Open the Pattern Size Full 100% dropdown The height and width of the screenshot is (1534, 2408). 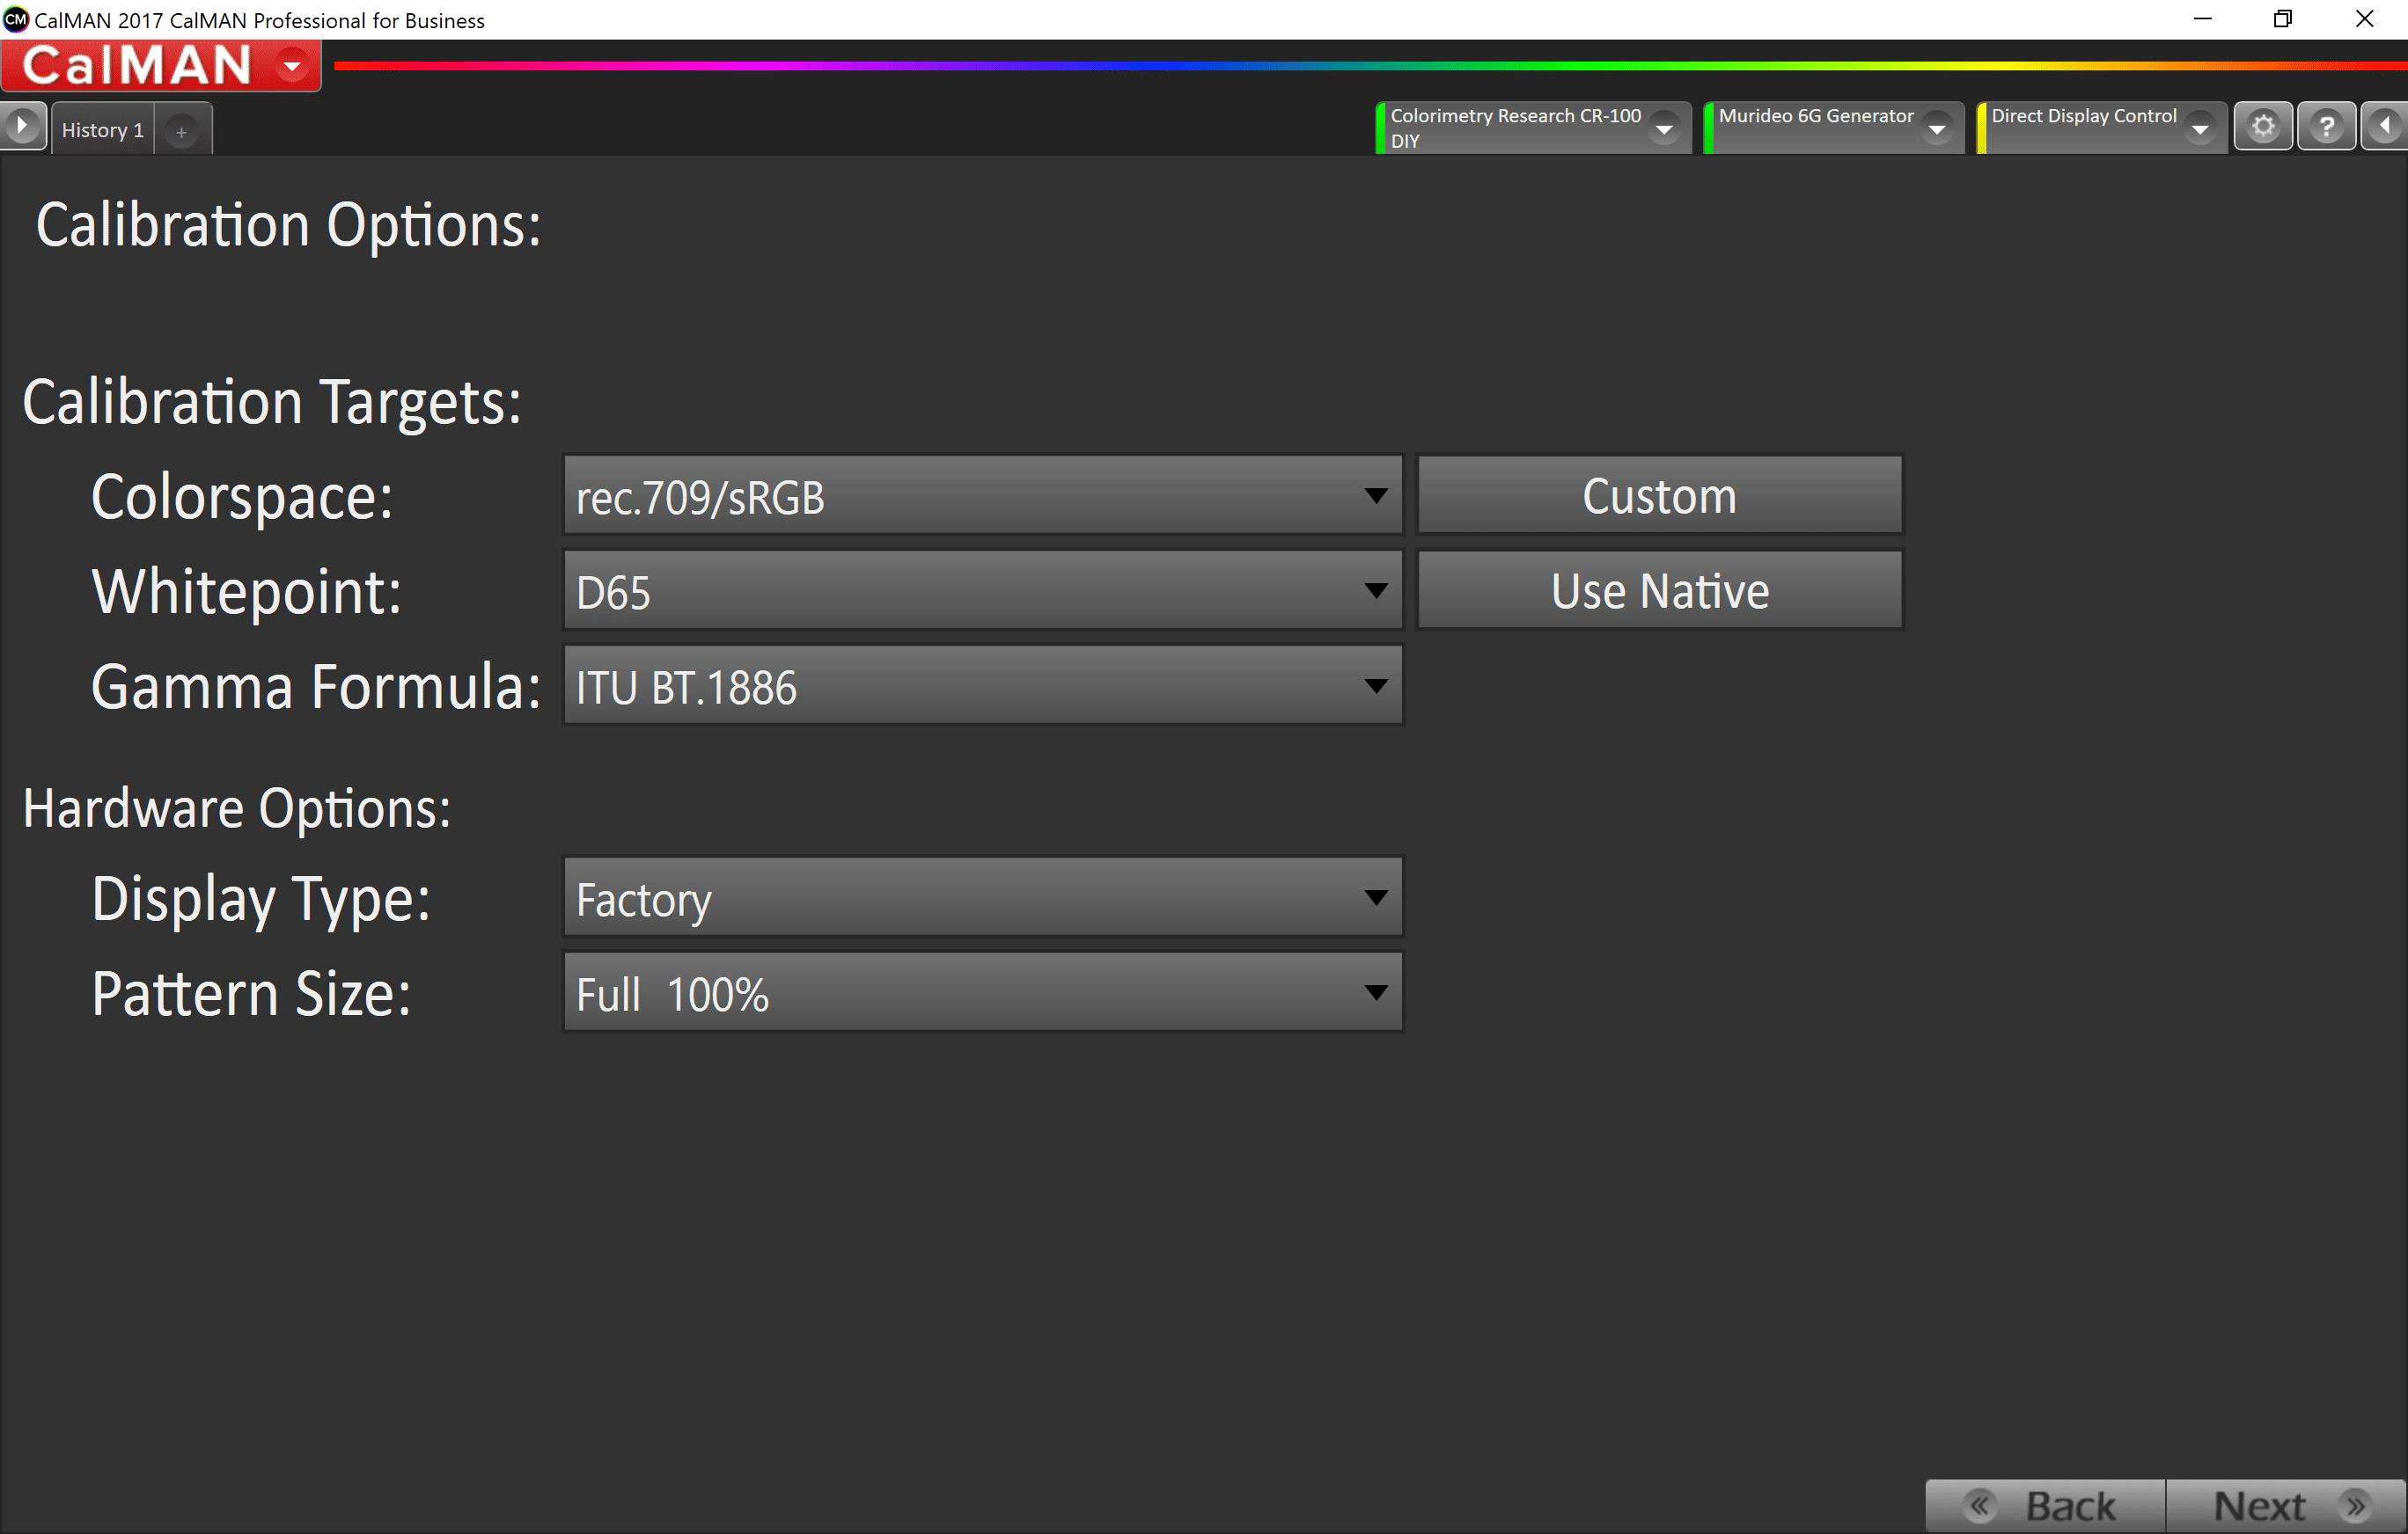[x=982, y=992]
